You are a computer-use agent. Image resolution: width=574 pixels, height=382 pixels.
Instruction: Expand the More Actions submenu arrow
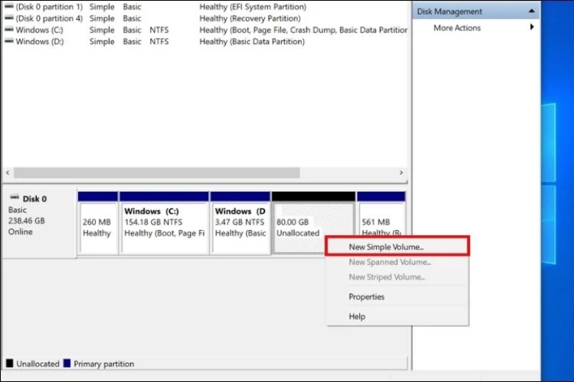[532, 28]
